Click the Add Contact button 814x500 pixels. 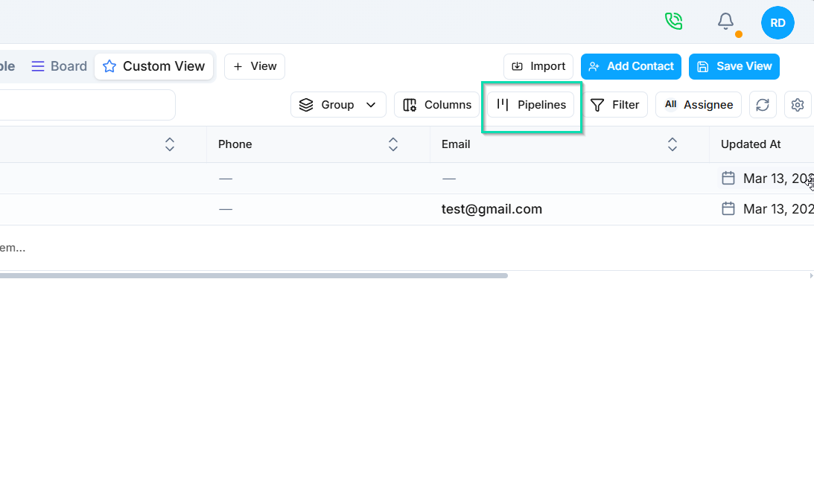pyautogui.click(x=631, y=66)
